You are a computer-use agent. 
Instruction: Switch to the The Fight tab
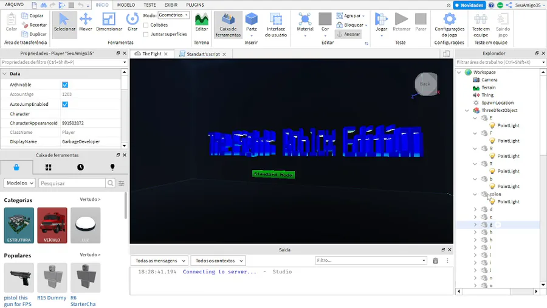pos(151,54)
